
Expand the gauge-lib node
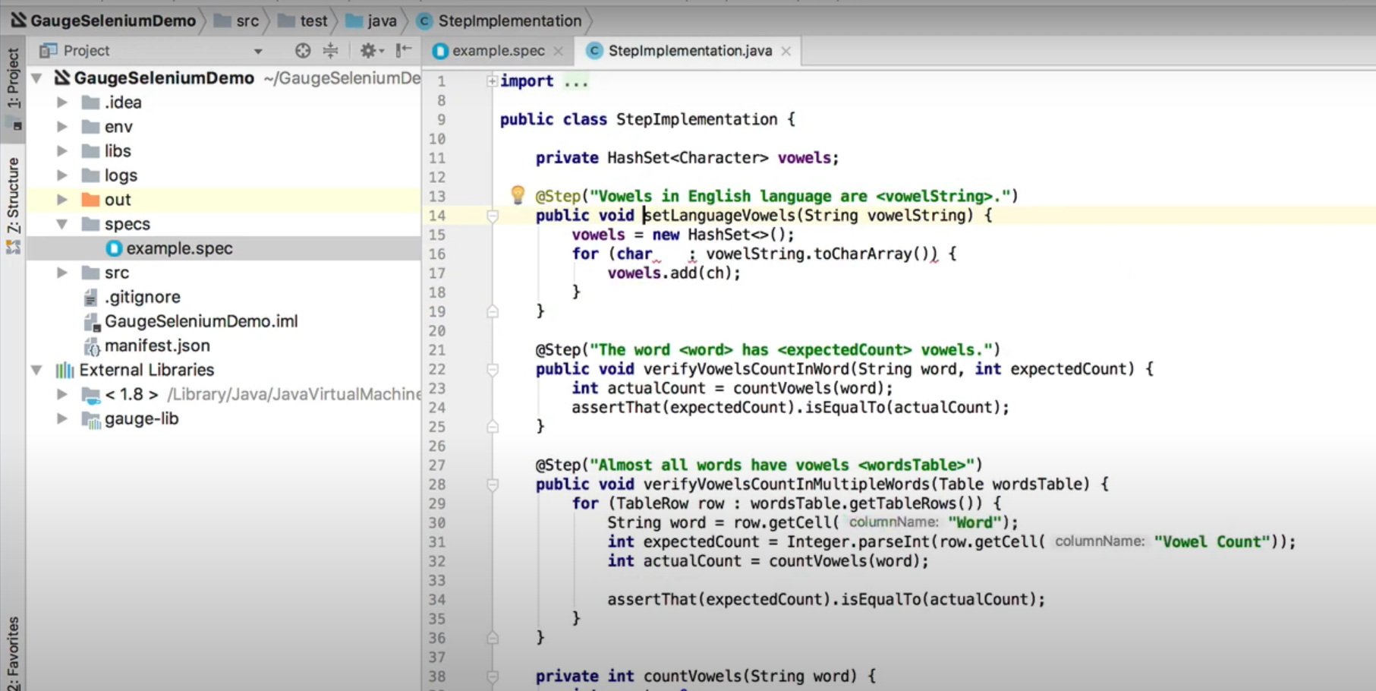62,418
